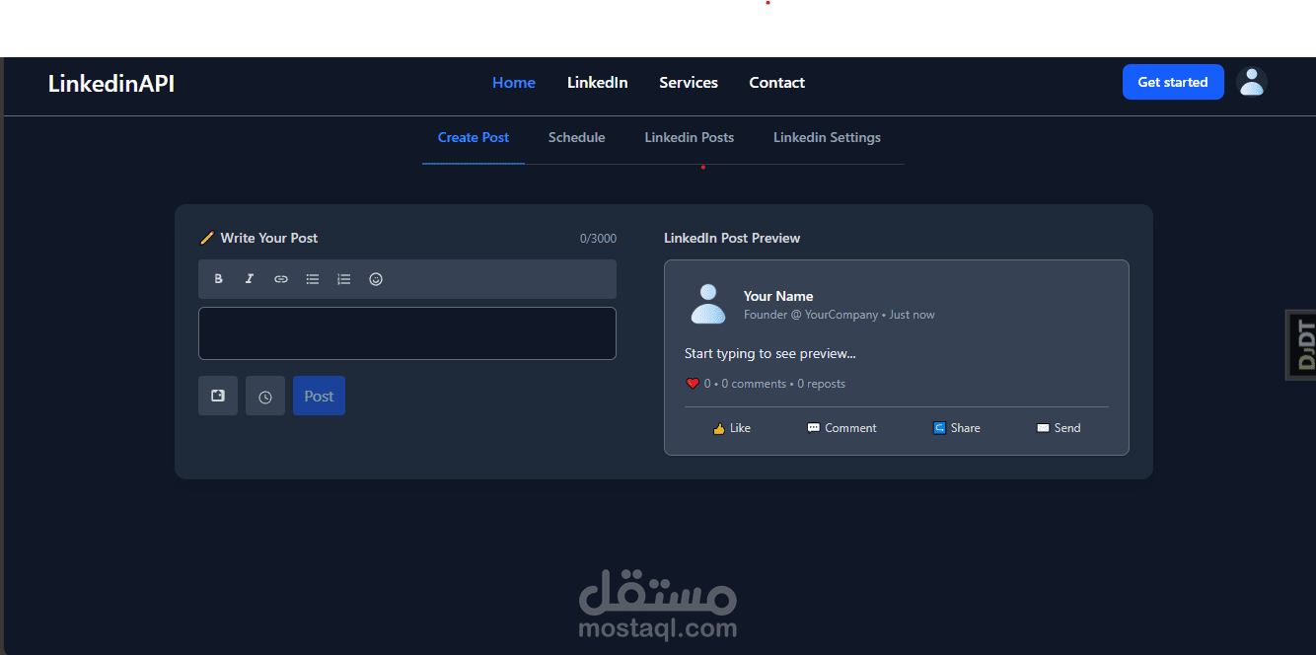Click the '0 comments' count text

click(x=754, y=384)
